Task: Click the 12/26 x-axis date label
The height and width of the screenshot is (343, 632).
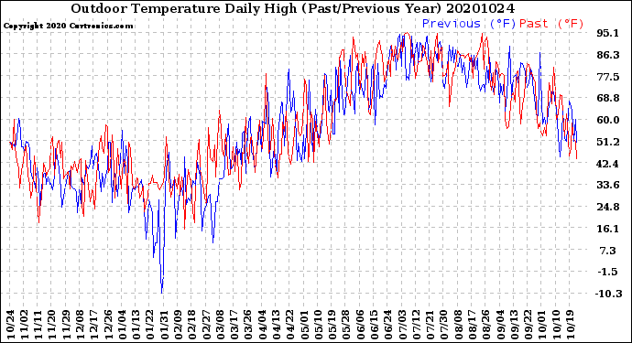Action: point(107,325)
